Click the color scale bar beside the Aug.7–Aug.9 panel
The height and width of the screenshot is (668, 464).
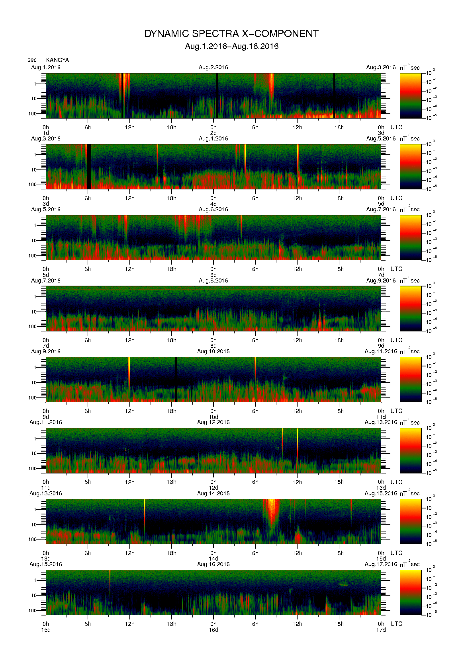click(x=411, y=308)
